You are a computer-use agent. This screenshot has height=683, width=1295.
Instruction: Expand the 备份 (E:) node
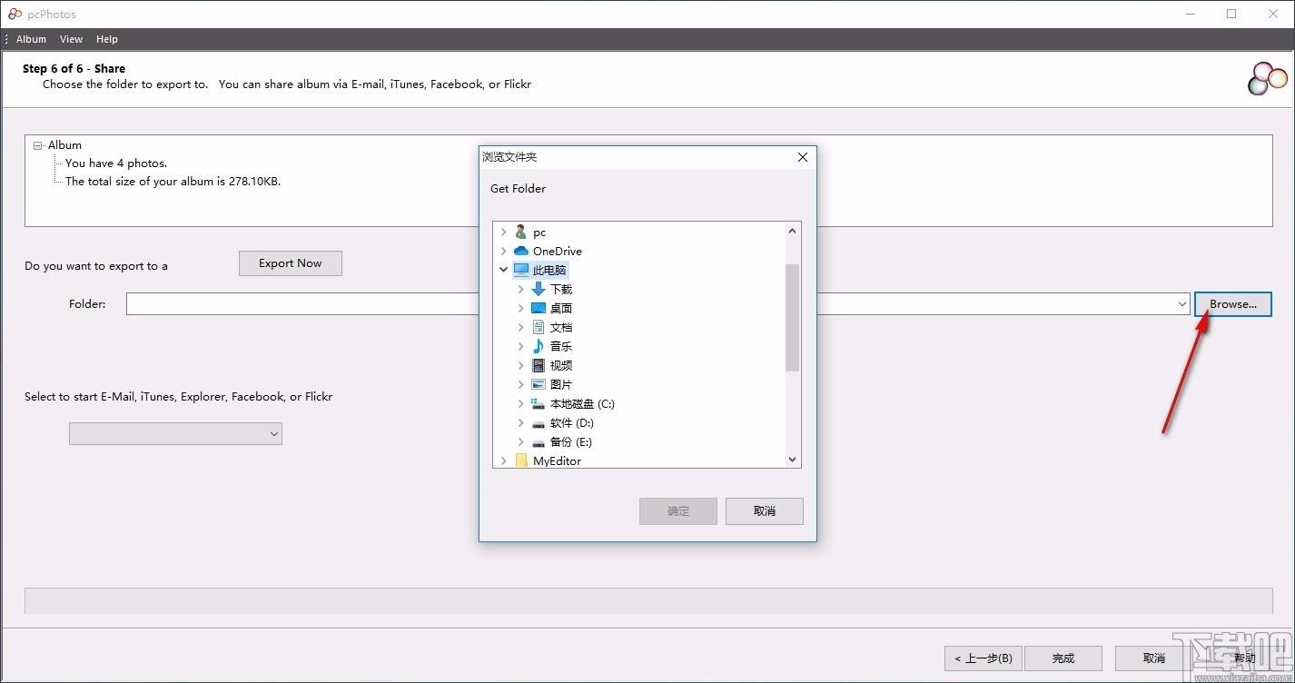520,442
